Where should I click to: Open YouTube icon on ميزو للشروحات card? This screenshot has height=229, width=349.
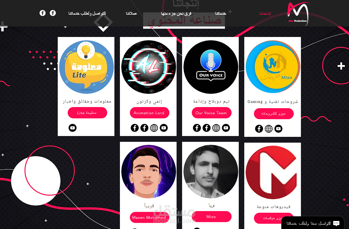[x=278, y=129]
